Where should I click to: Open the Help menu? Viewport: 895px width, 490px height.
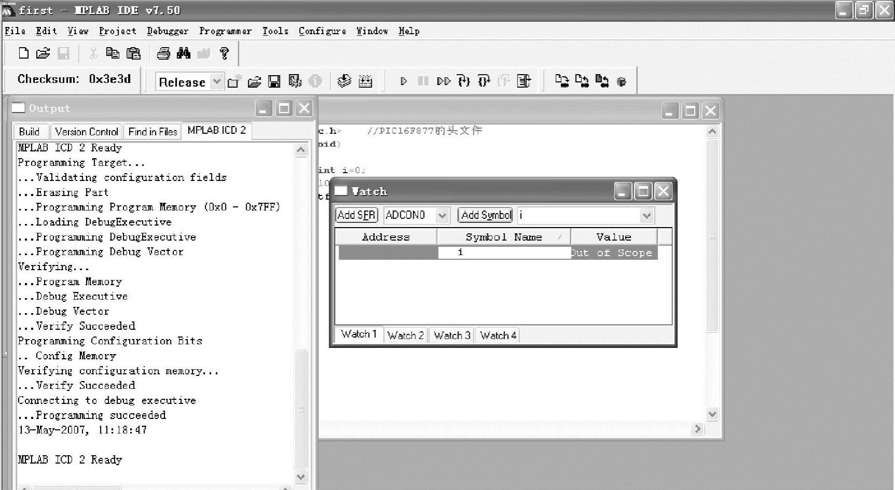[409, 31]
